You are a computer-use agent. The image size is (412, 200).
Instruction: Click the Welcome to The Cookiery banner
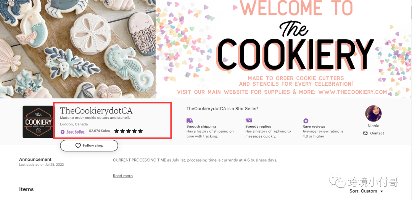(284, 49)
